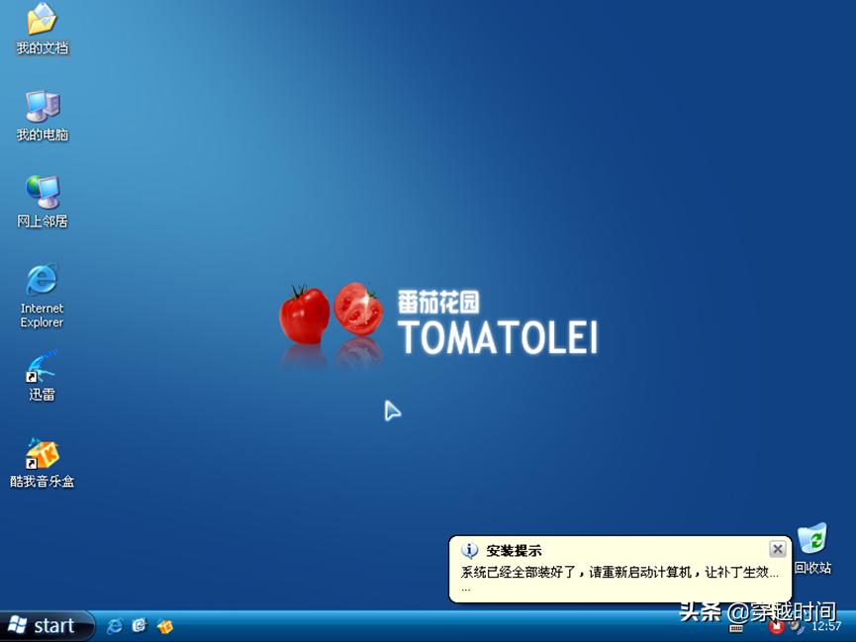Open the 回收站 Recycle Bin
This screenshot has width=856, height=642.
[x=811, y=539]
